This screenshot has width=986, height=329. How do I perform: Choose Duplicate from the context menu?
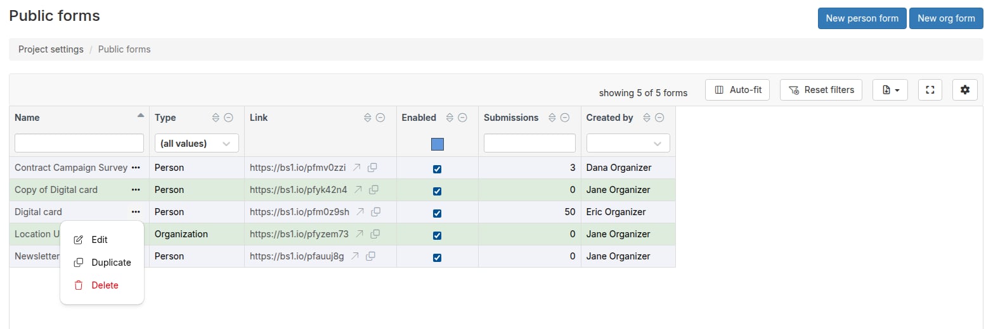point(101,263)
